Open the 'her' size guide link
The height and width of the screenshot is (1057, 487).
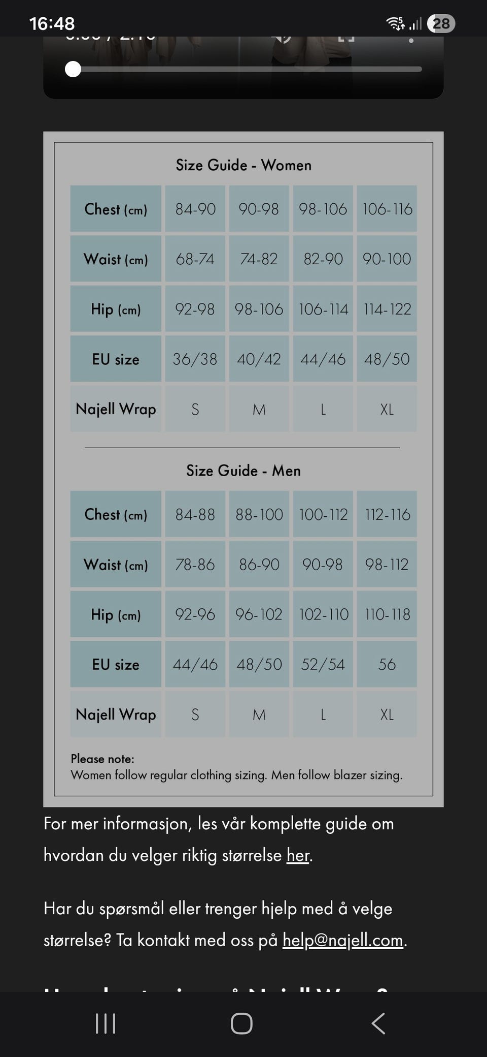click(298, 855)
